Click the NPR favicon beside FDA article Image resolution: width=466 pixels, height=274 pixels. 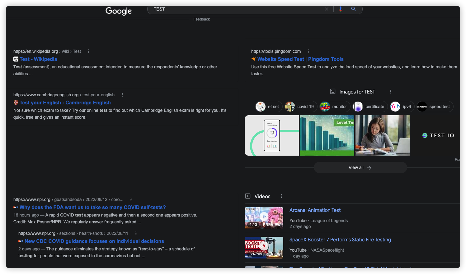16,207
